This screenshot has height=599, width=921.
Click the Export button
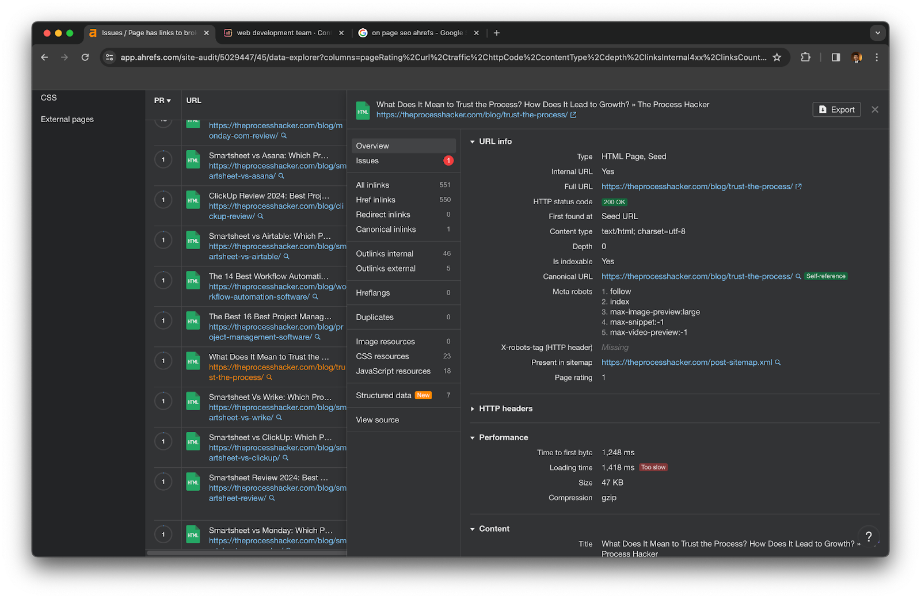[x=836, y=110]
